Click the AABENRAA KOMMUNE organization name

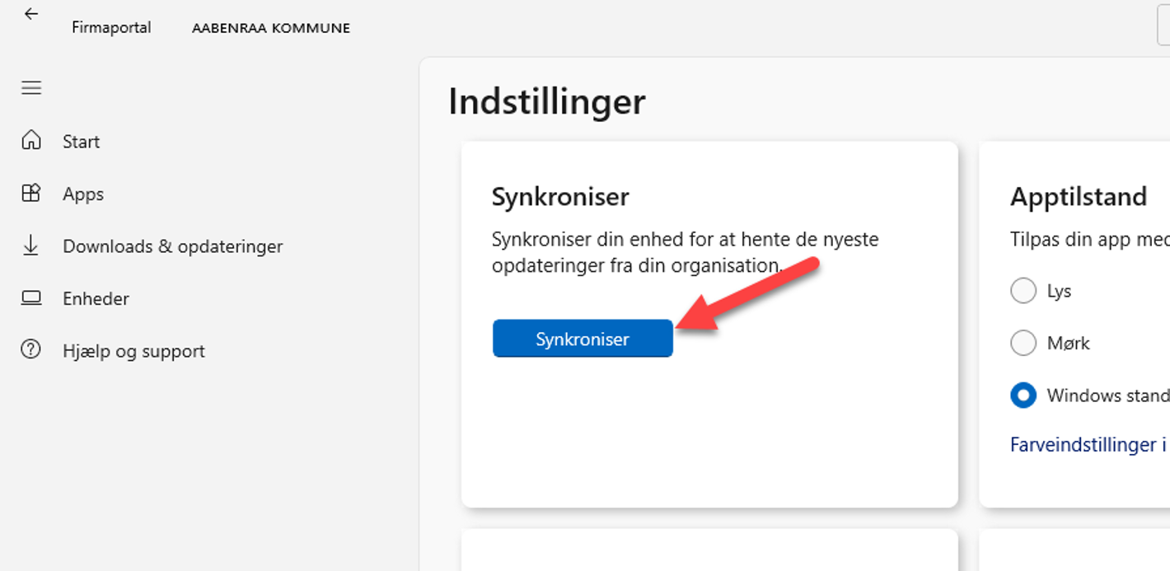point(271,28)
